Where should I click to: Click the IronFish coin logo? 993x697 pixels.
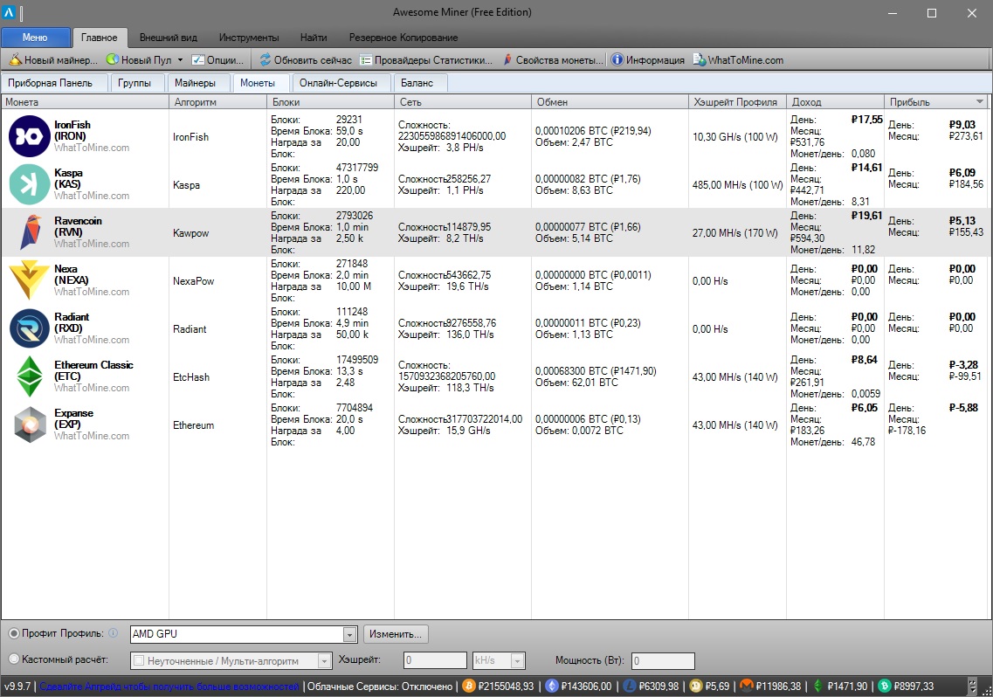(x=29, y=136)
